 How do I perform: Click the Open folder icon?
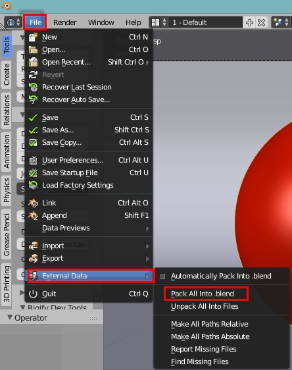[34, 50]
